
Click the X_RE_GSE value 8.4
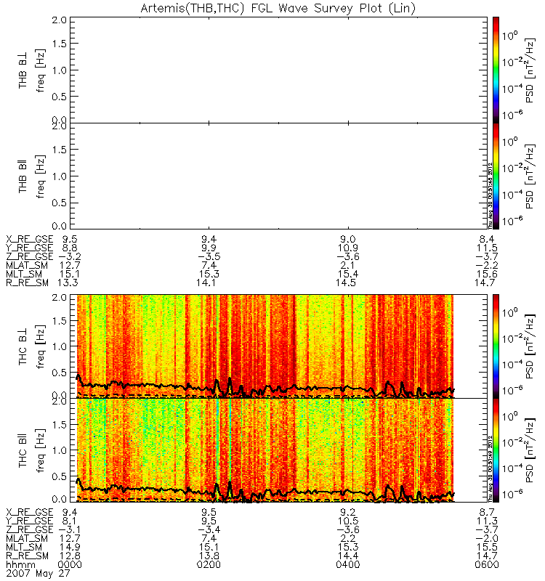pos(487,239)
